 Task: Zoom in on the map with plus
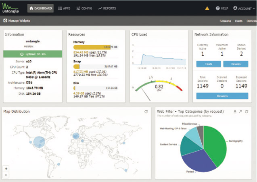point(6,169)
